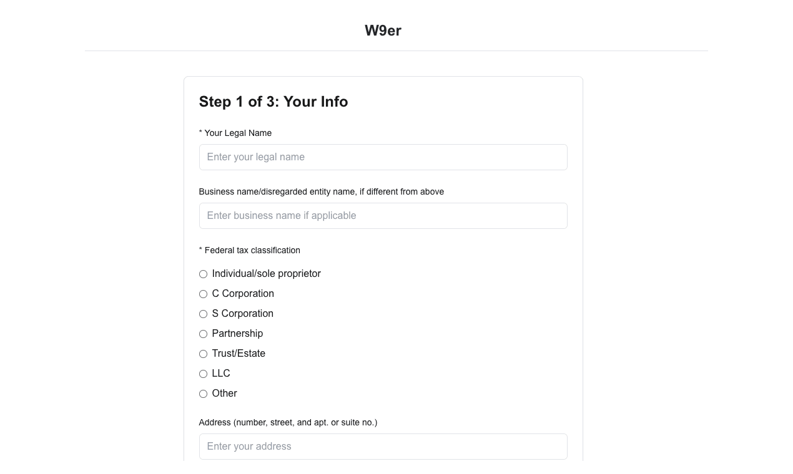The height and width of the screenshot is (474, 793).
Task: Select the C Corporation radio circle
Action: click(x=203, y=294)
